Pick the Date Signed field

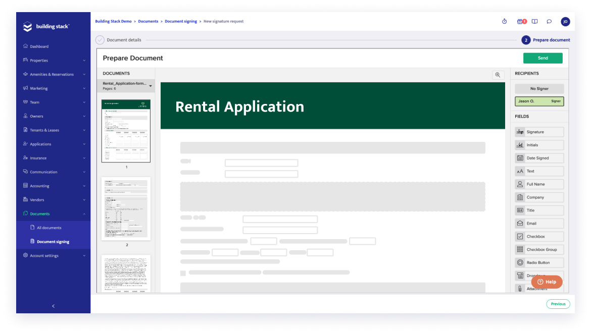point(539,158)
